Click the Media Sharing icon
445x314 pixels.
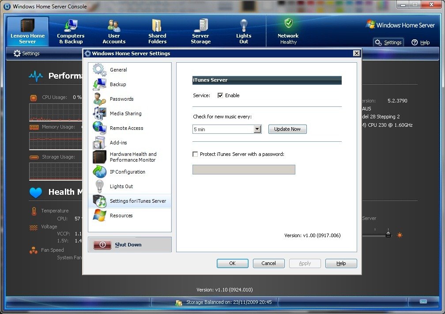[x=99, y=113]
